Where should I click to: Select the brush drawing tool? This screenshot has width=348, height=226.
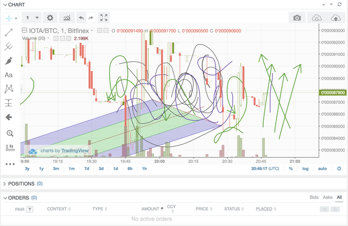click(x=9, y=61)
